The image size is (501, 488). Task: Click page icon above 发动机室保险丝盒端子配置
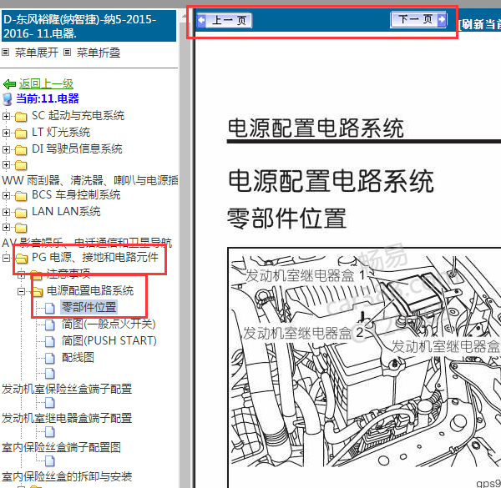[x=50, y=374]
